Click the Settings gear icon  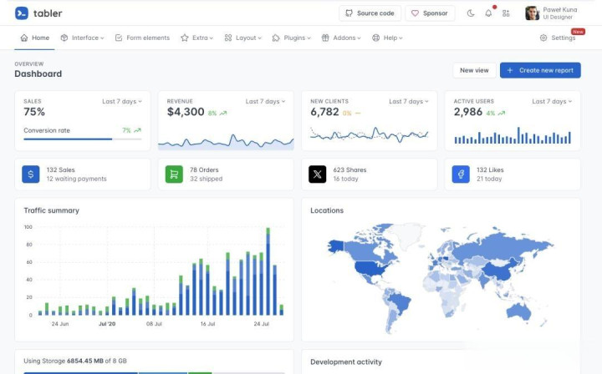pos(543,38)
